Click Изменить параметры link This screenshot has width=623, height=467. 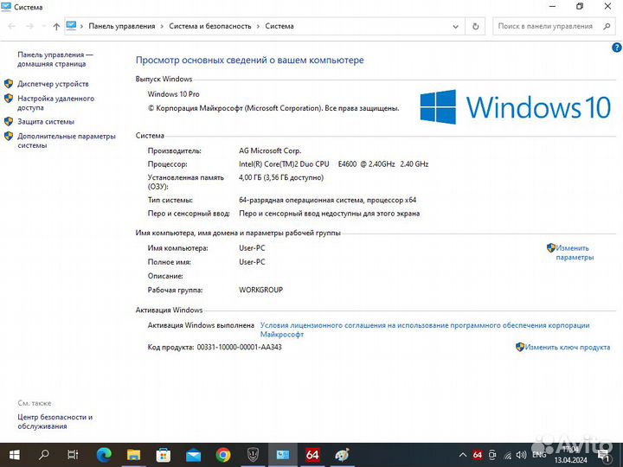(x=575, y=253)
